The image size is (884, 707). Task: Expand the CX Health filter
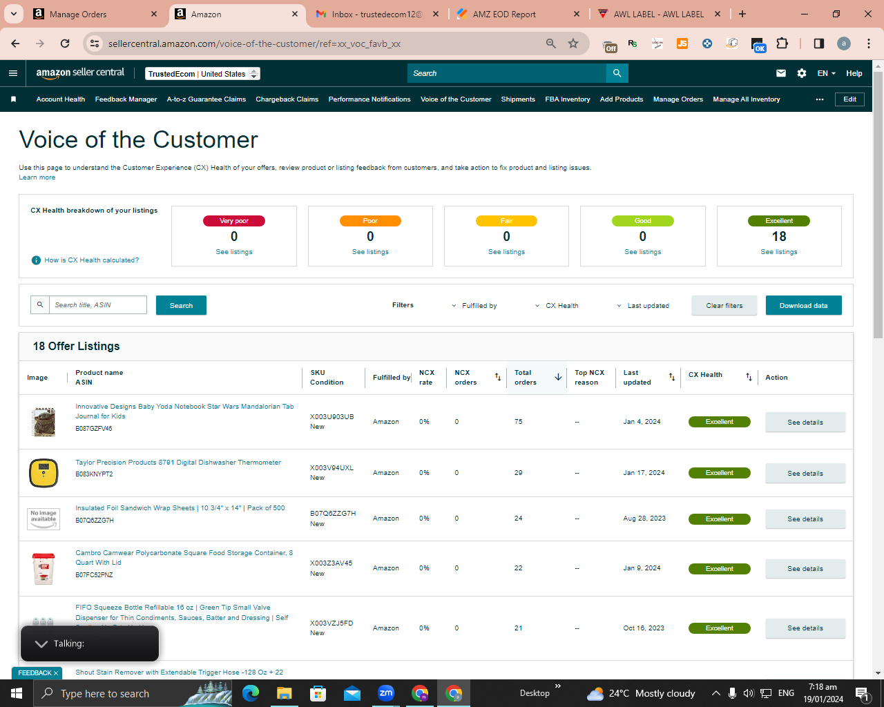tap(557, 305)
